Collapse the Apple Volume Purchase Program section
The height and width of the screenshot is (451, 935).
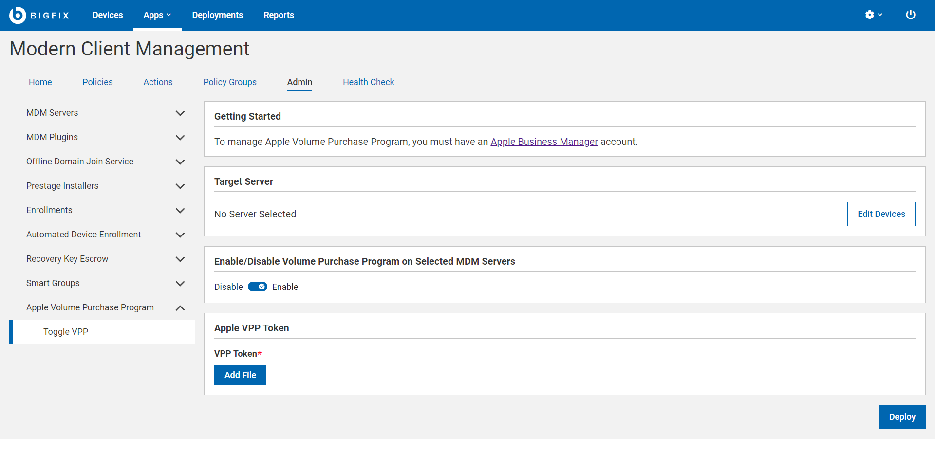tap(180, 308)
